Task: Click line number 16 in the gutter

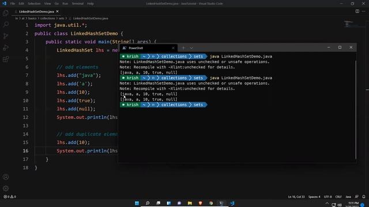Action: [25, 151]
